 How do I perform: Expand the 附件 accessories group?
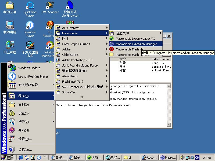tap(82, 38)
